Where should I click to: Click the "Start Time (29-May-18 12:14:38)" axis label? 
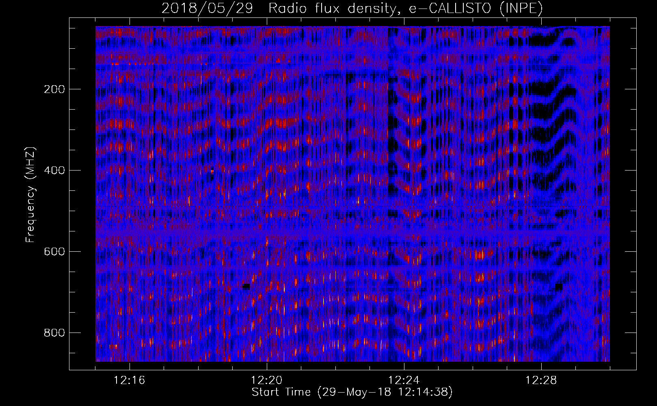coord(352,392)
